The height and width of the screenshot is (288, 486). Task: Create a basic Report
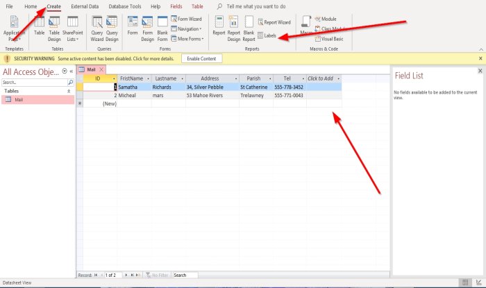(219, 26)
